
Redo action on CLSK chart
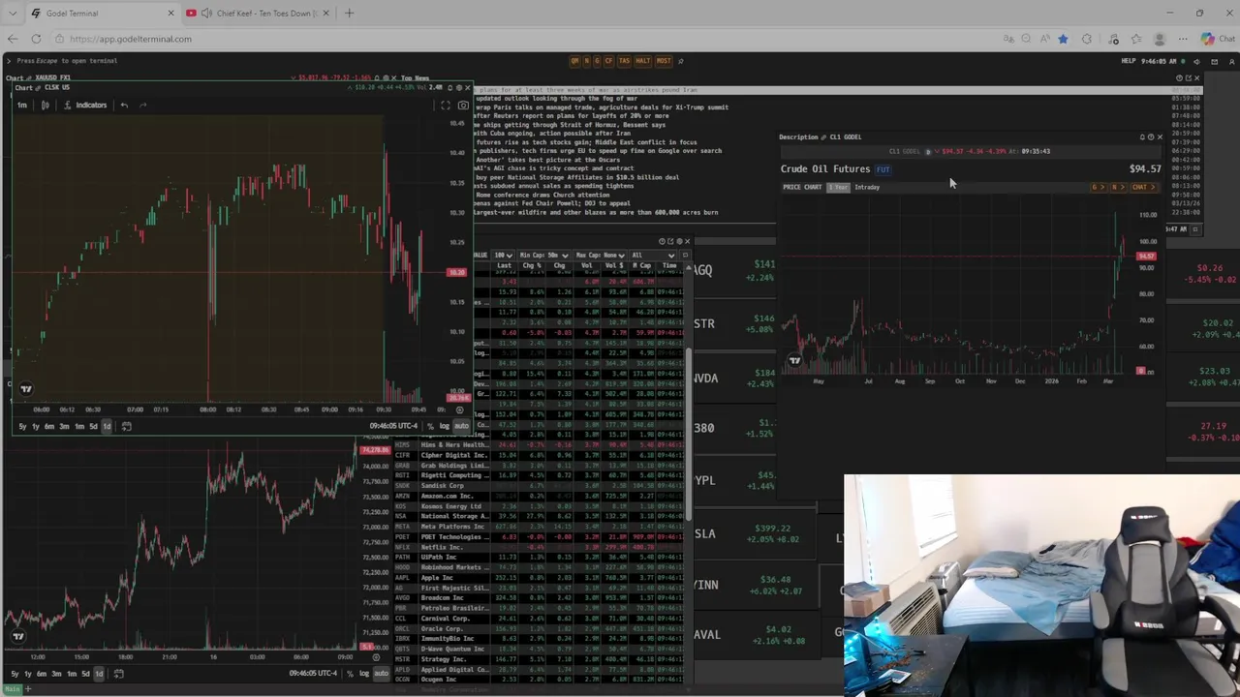[142, 105]
